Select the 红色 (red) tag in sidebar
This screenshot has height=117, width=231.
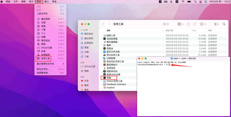coord(86,81)
